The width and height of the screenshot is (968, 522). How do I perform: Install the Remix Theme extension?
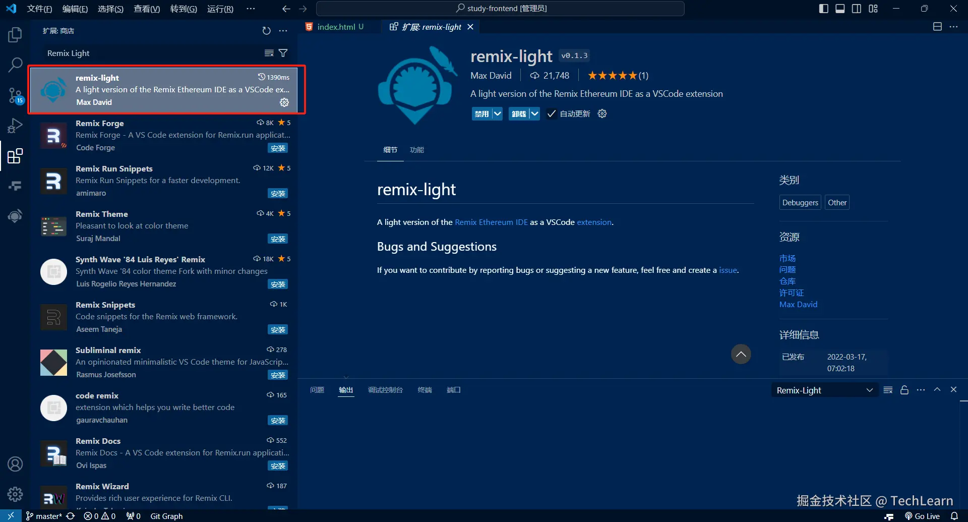coord(278,239)
